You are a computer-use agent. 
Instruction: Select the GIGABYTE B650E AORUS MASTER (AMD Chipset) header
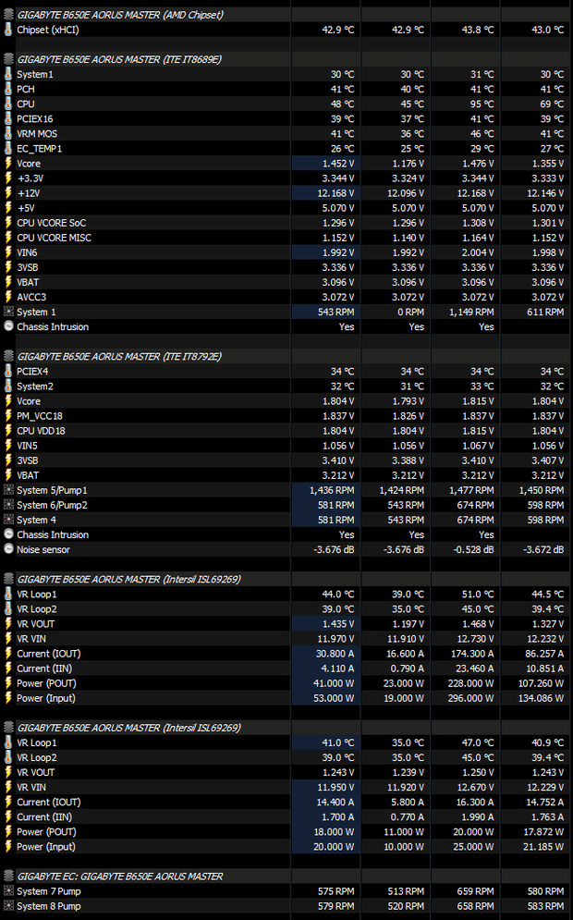pyautogui.click(x=119, y=15)
